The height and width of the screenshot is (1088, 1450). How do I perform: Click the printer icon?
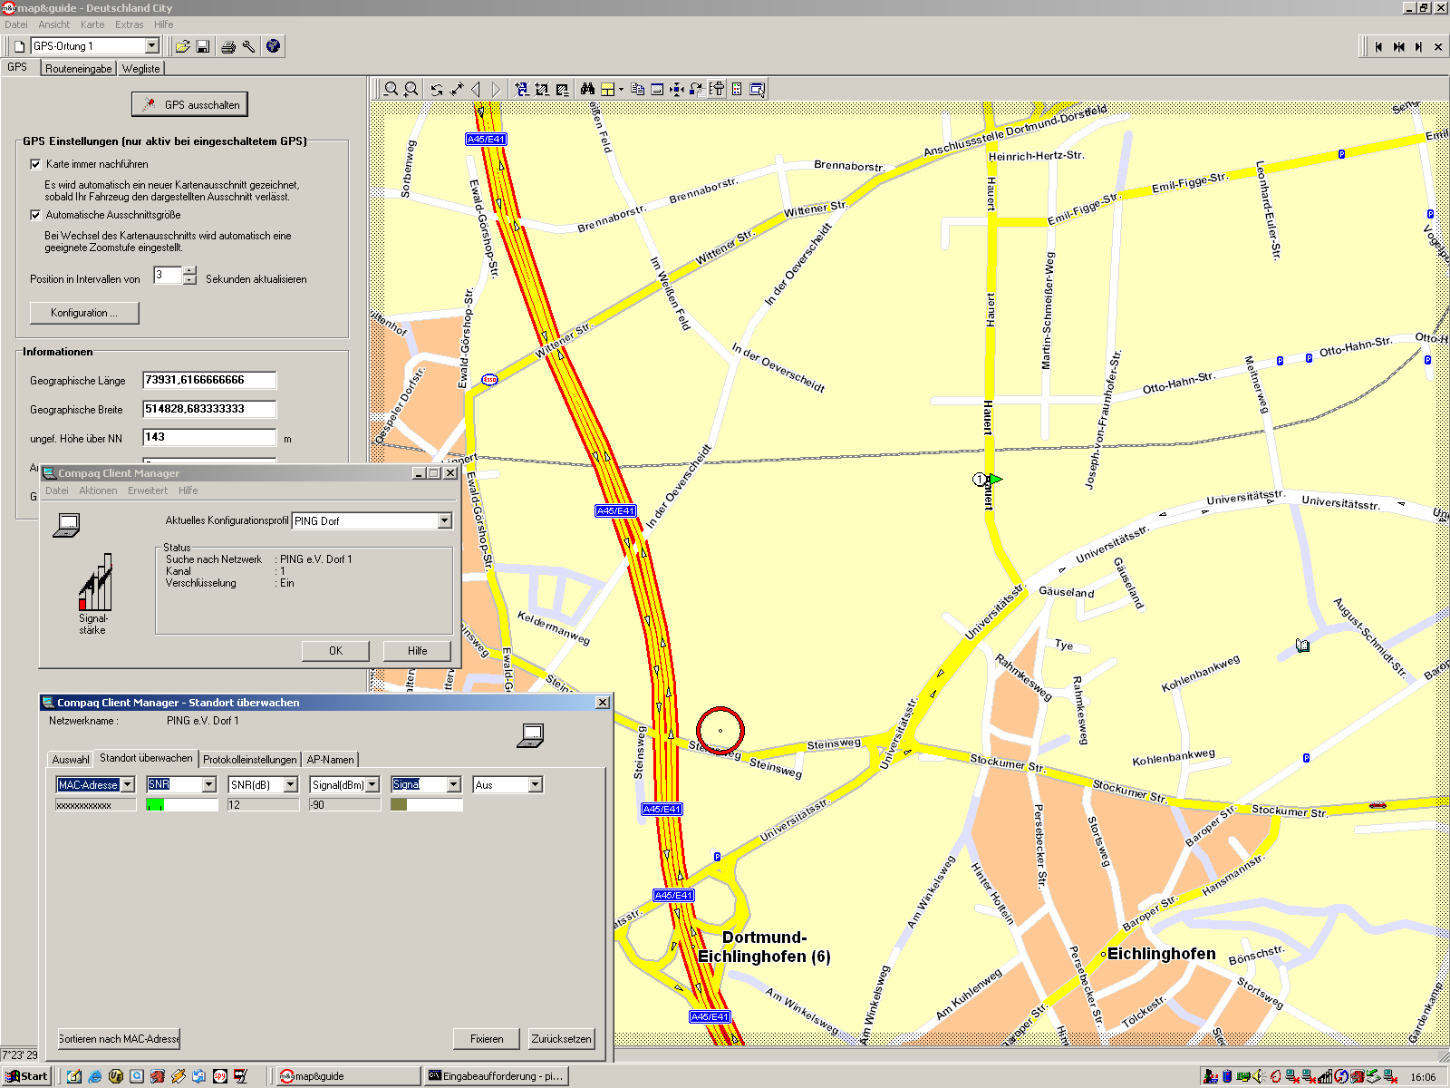[x=228, y=46]
